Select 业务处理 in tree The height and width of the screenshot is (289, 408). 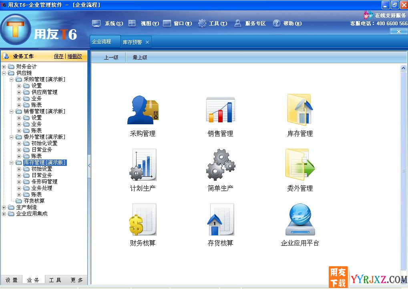[42, 188]
